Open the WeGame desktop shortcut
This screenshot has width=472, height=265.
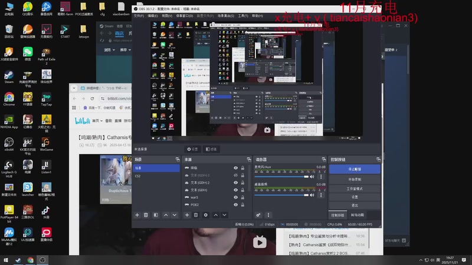[47, 144]
